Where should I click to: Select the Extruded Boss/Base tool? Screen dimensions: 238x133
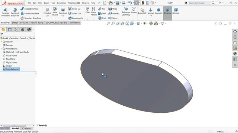pyautogui.click(x=6, y=12)
